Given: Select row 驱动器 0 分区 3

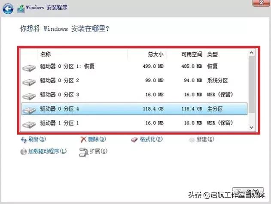Looking at the screenshot, I should (134, 94).
